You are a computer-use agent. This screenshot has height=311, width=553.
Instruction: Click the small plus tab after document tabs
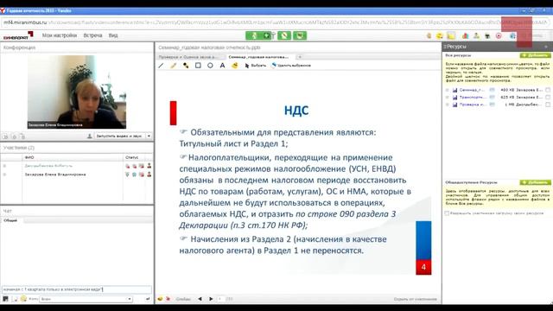[x=300, y=57]
